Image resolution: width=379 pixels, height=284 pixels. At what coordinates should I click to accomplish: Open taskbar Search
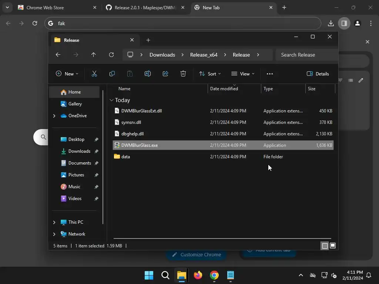point(165,275)
